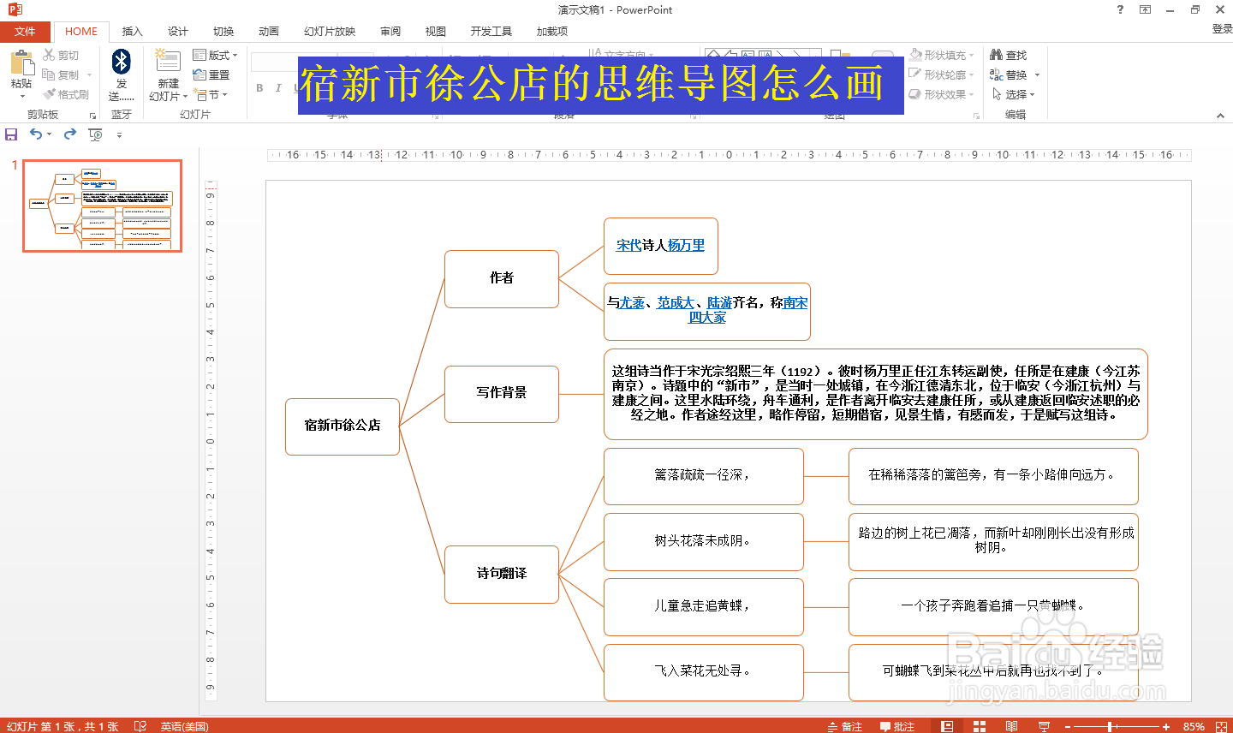1233x733 pixels.
Task: Switch to the Transitions (切换) tab
Action: click(223, 31)
